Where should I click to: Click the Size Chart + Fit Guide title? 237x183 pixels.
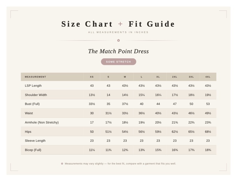(118, 24)
